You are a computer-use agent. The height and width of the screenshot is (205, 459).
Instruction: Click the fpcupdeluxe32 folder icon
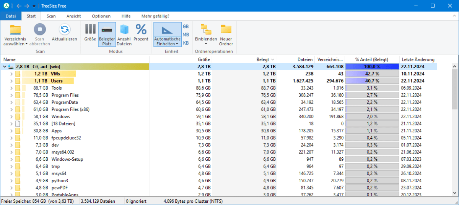(18, 138)
